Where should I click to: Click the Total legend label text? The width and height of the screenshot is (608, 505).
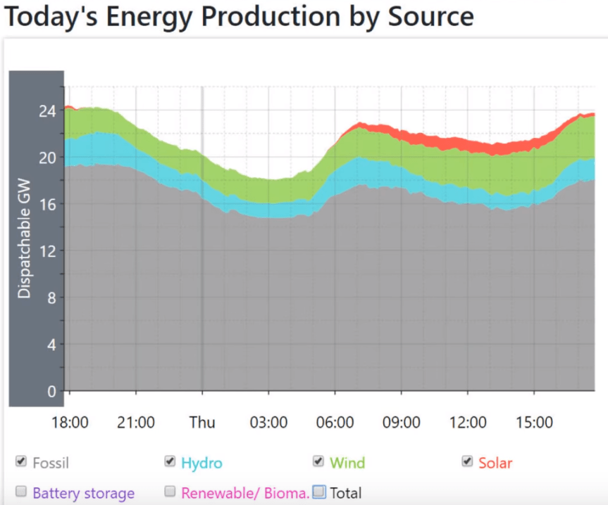tap(346, 493)
